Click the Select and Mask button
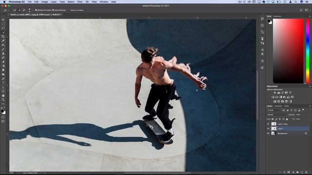Image resolution: width=312 pixels, height=175 pixels. tap(78, 10)
